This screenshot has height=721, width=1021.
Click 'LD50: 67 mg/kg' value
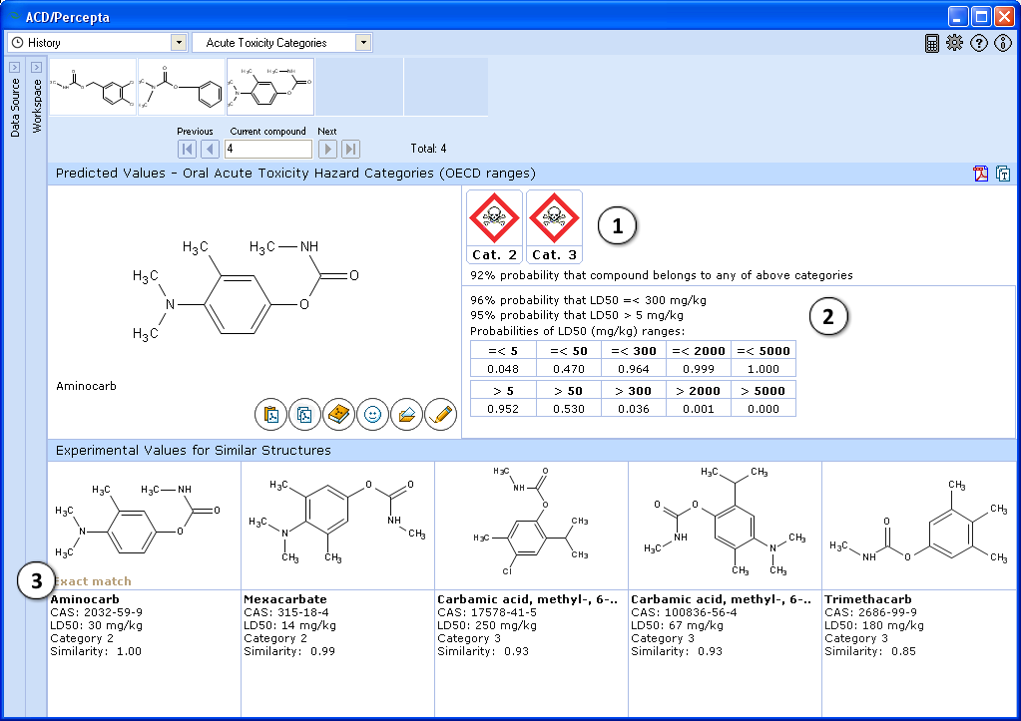pos(678,625)
